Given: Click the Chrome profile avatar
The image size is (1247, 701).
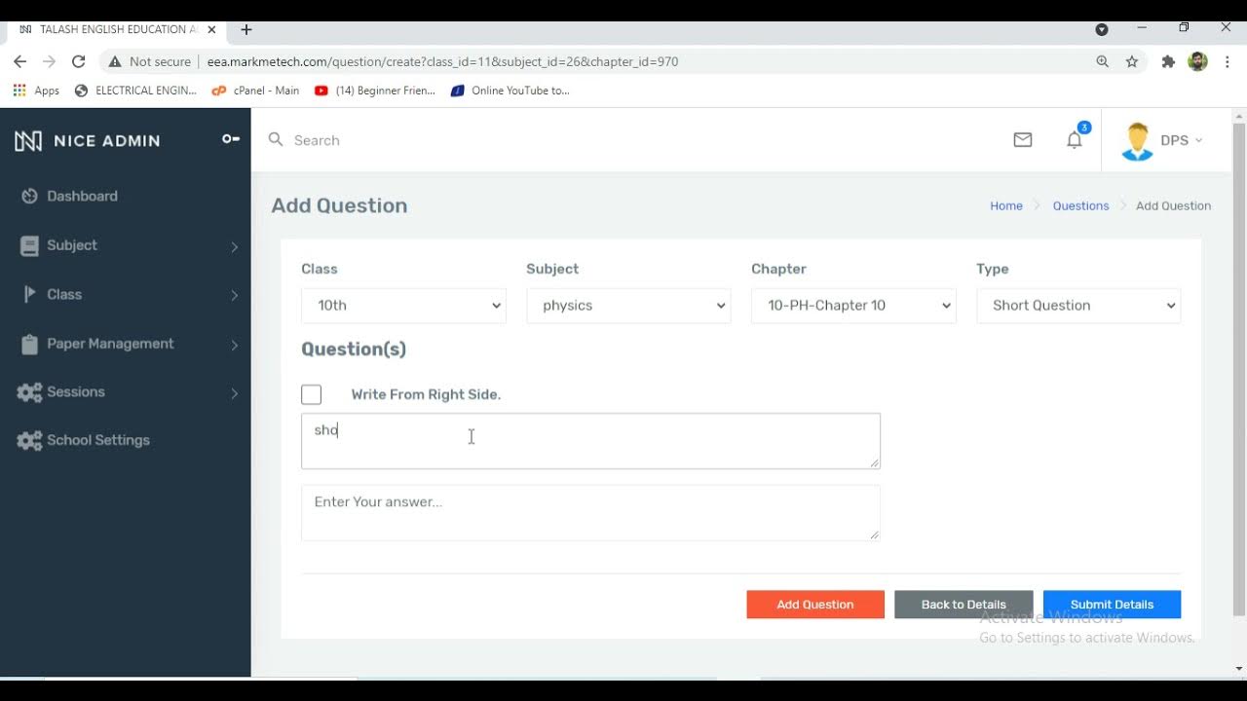Looking at the screenshot, I should point(1198,61).
